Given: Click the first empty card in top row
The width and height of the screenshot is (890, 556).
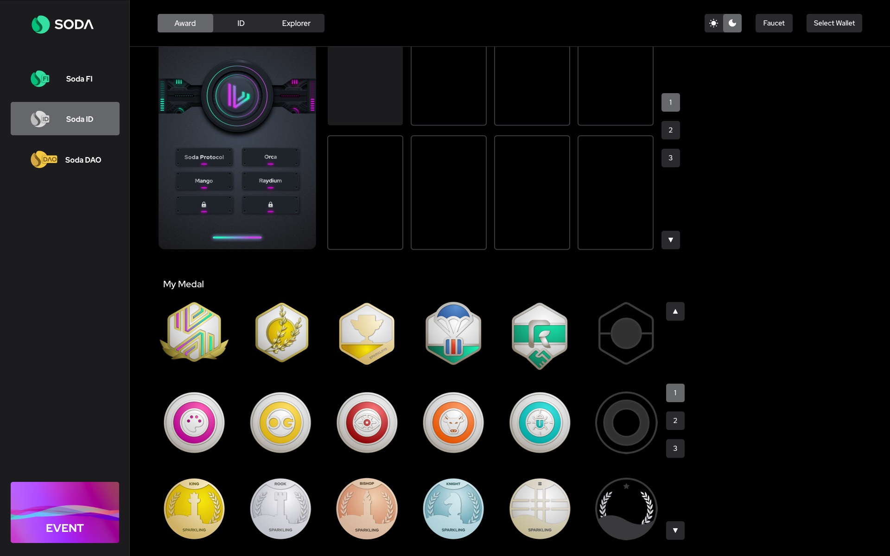Looking at the screenshot, I should [x=365, y=86].
